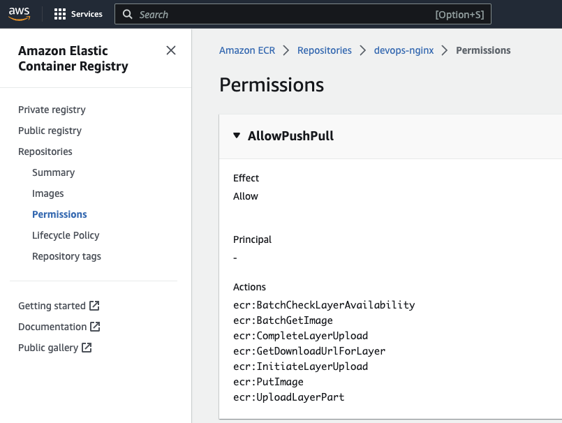Select Permissions in the sidebar

click(x=59, y=214)
